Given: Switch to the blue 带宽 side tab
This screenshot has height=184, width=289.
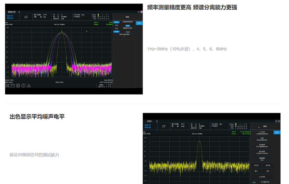Looking at the screenshot, I should (x=139, y=23).
